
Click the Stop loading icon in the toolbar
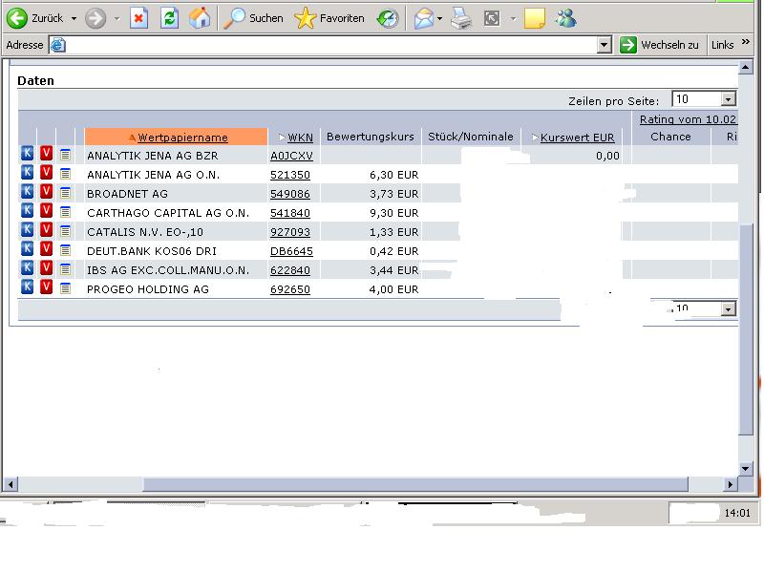pyautogui.click(x=139, y=18)
